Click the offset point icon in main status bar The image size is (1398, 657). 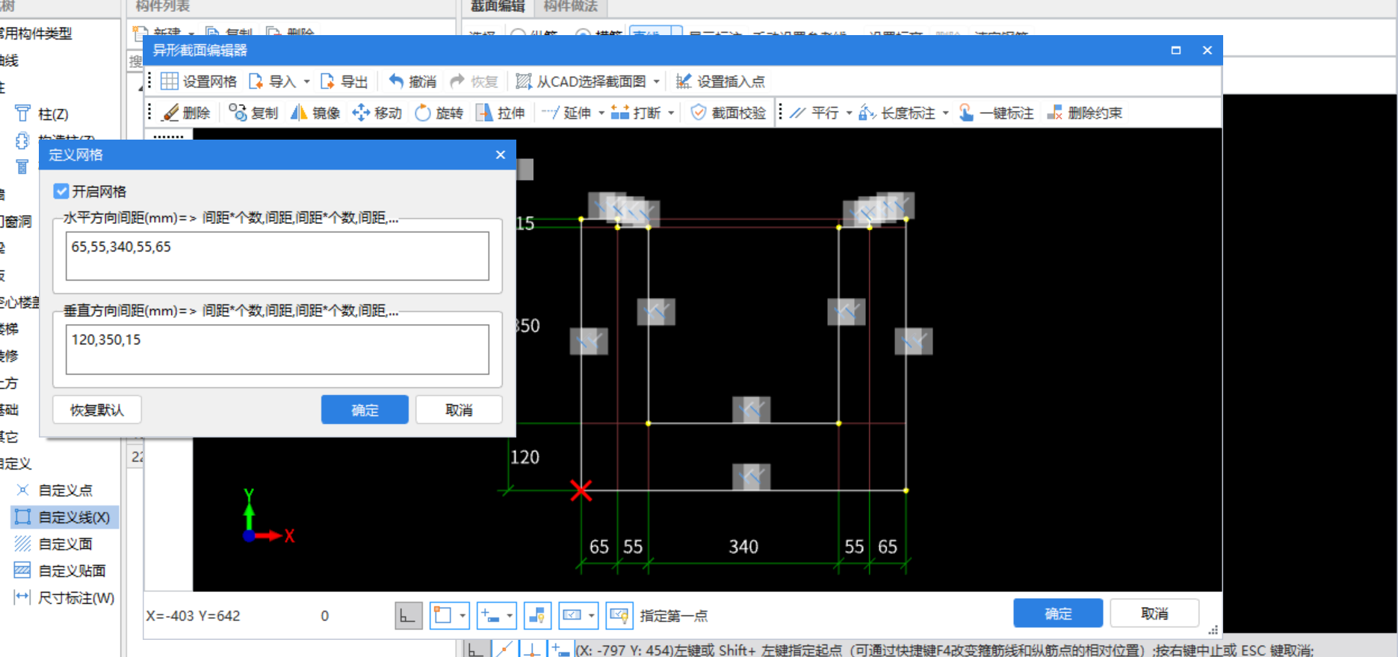(x=562, y=649)
